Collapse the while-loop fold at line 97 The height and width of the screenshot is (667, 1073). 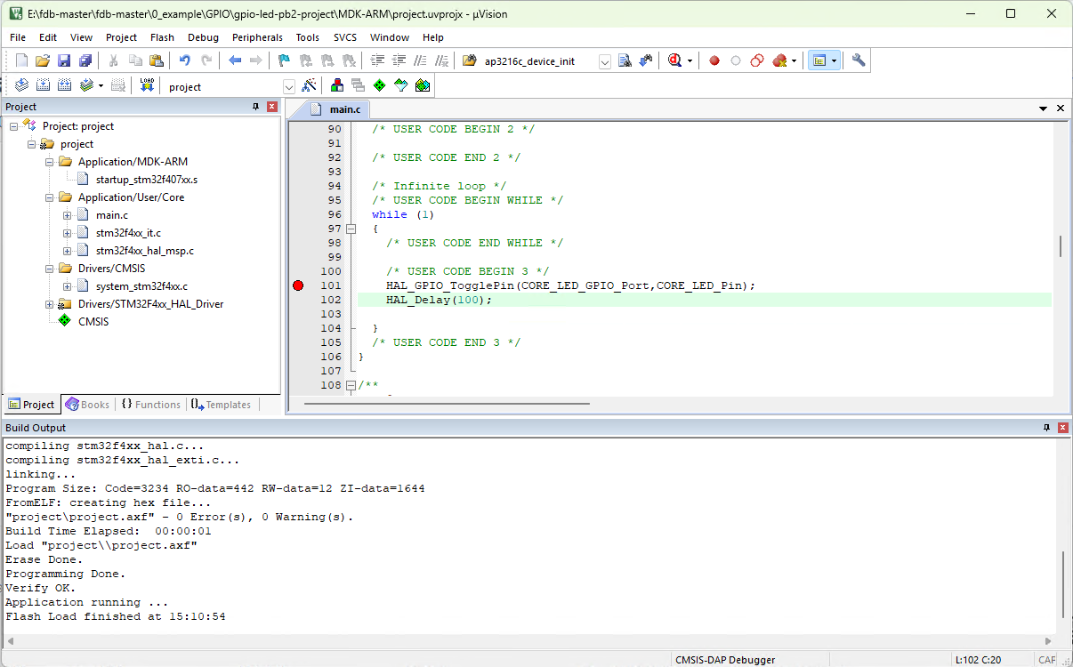click(x=351, y=229)
